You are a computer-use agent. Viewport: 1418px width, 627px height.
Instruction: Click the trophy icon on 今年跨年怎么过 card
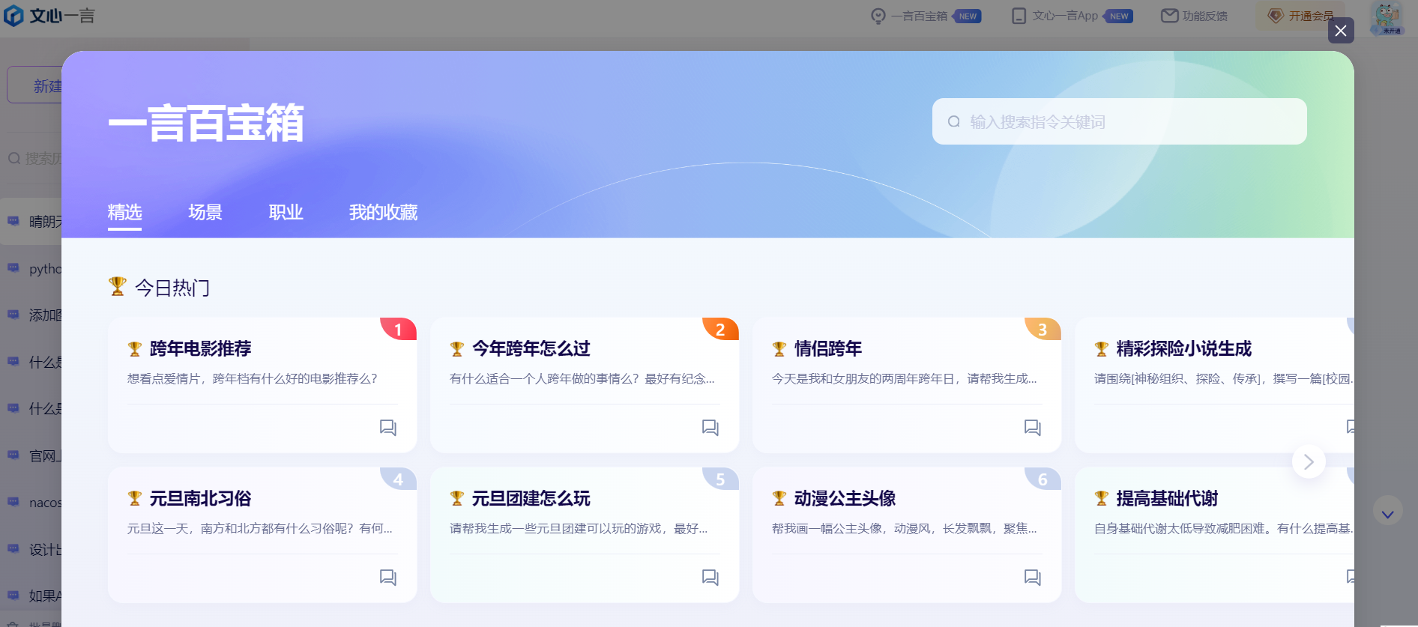point(457,349)
